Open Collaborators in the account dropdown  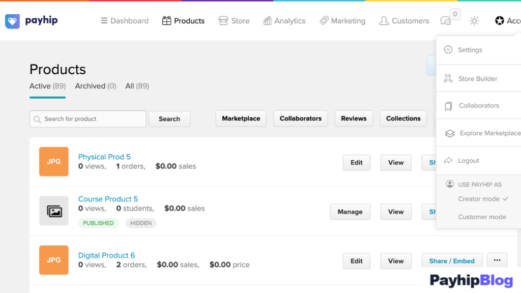[478, 106]
